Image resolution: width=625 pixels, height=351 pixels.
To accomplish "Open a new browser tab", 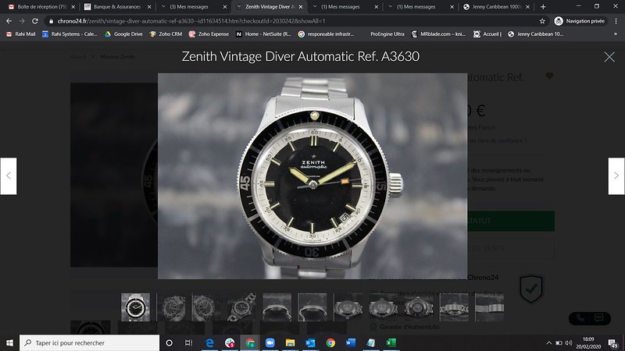I will pyautogui.click(x=543, y=7).
